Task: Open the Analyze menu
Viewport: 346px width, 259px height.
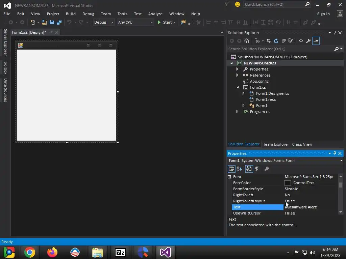Action: 155,14
